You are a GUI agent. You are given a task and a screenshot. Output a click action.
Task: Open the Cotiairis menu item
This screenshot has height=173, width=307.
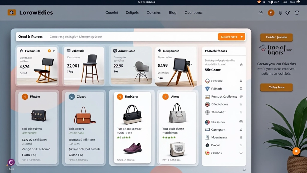154,13
